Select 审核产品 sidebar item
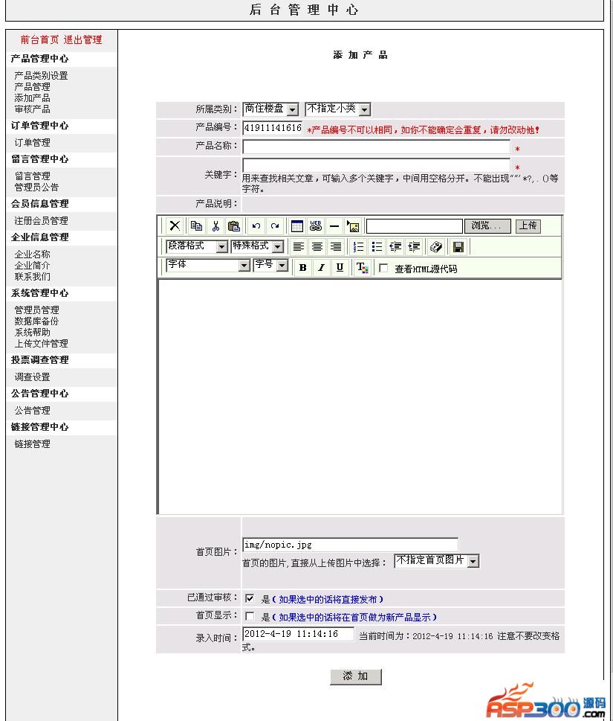 point(32,109)
